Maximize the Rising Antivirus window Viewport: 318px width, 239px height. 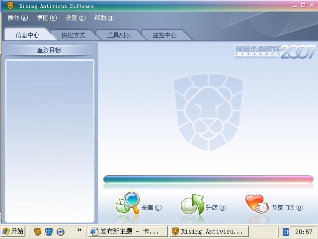(x=303, y=5)
